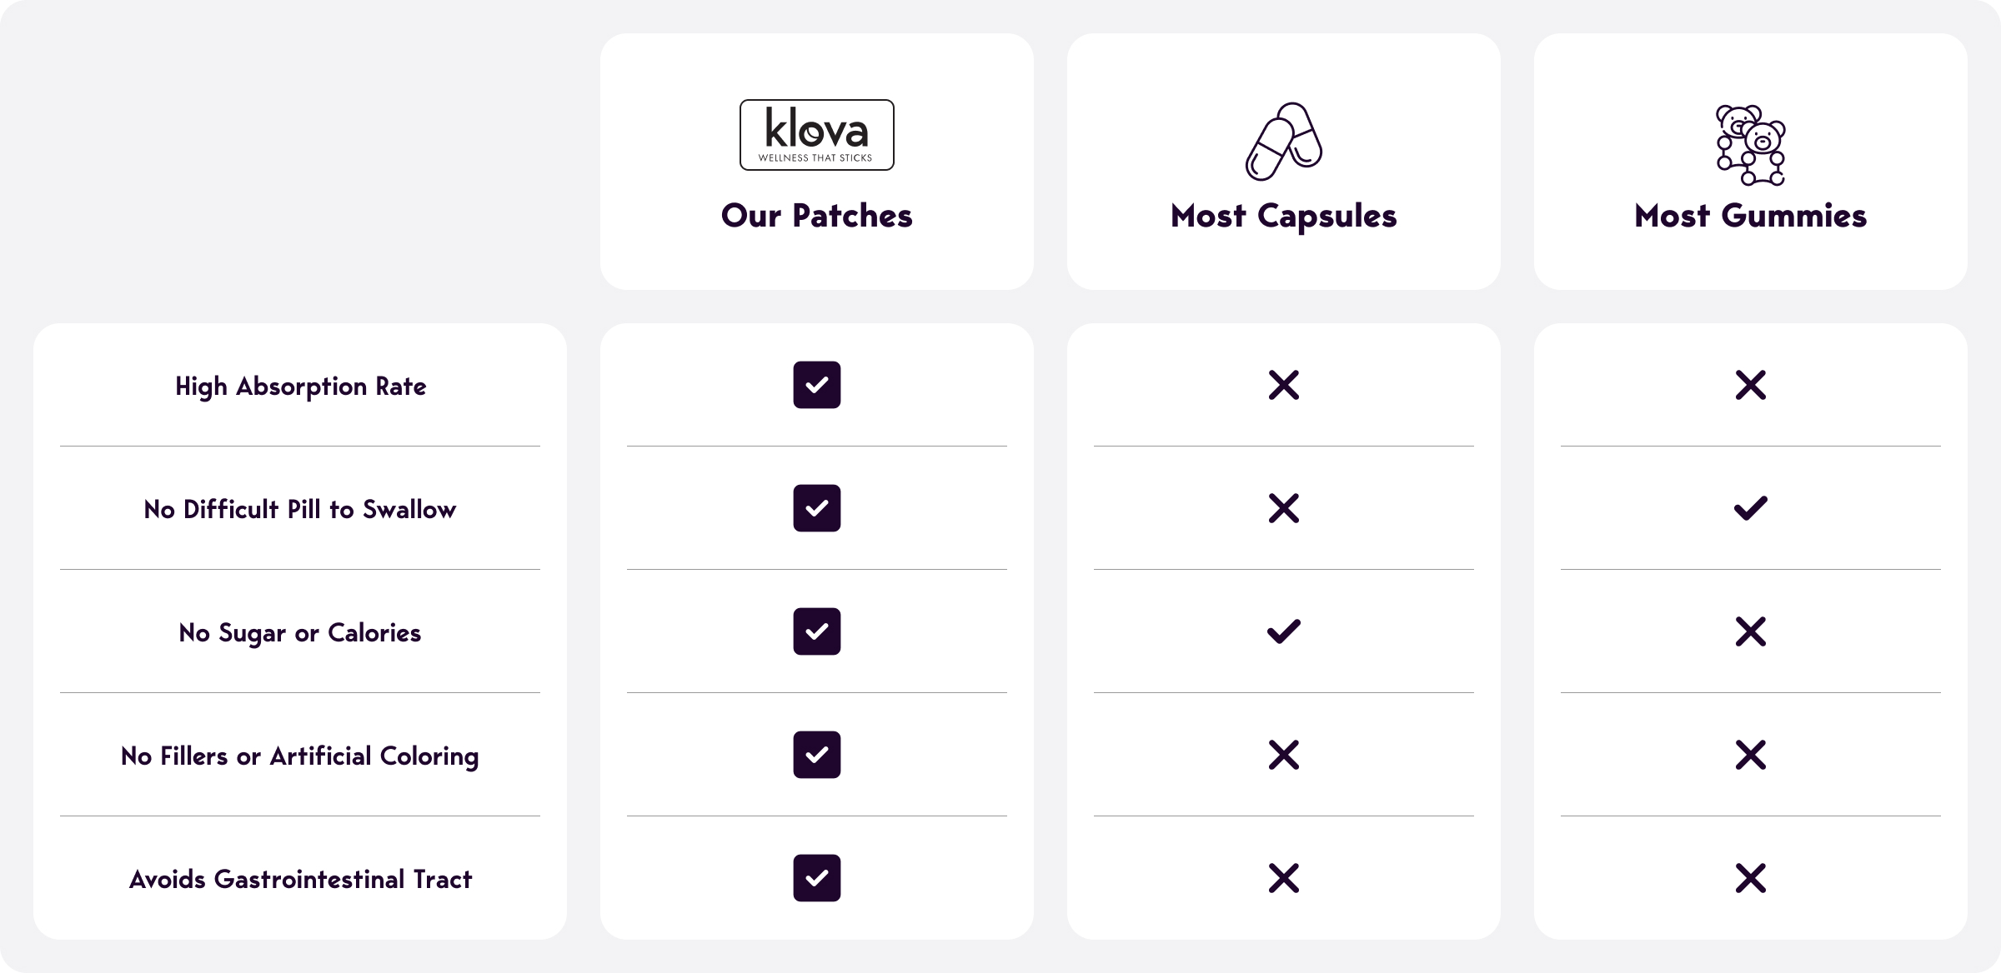
Task: Click the gummy bears icon
Action: pyautogui.click(x=1750, y=144)
